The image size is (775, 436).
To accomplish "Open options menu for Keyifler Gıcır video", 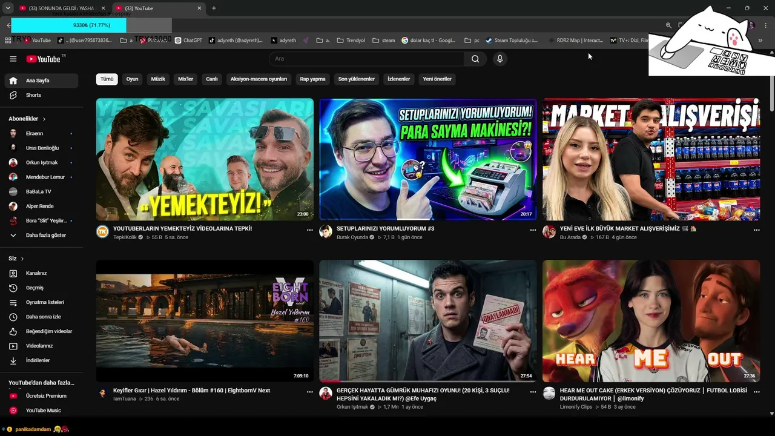I will tap(310, 392).
